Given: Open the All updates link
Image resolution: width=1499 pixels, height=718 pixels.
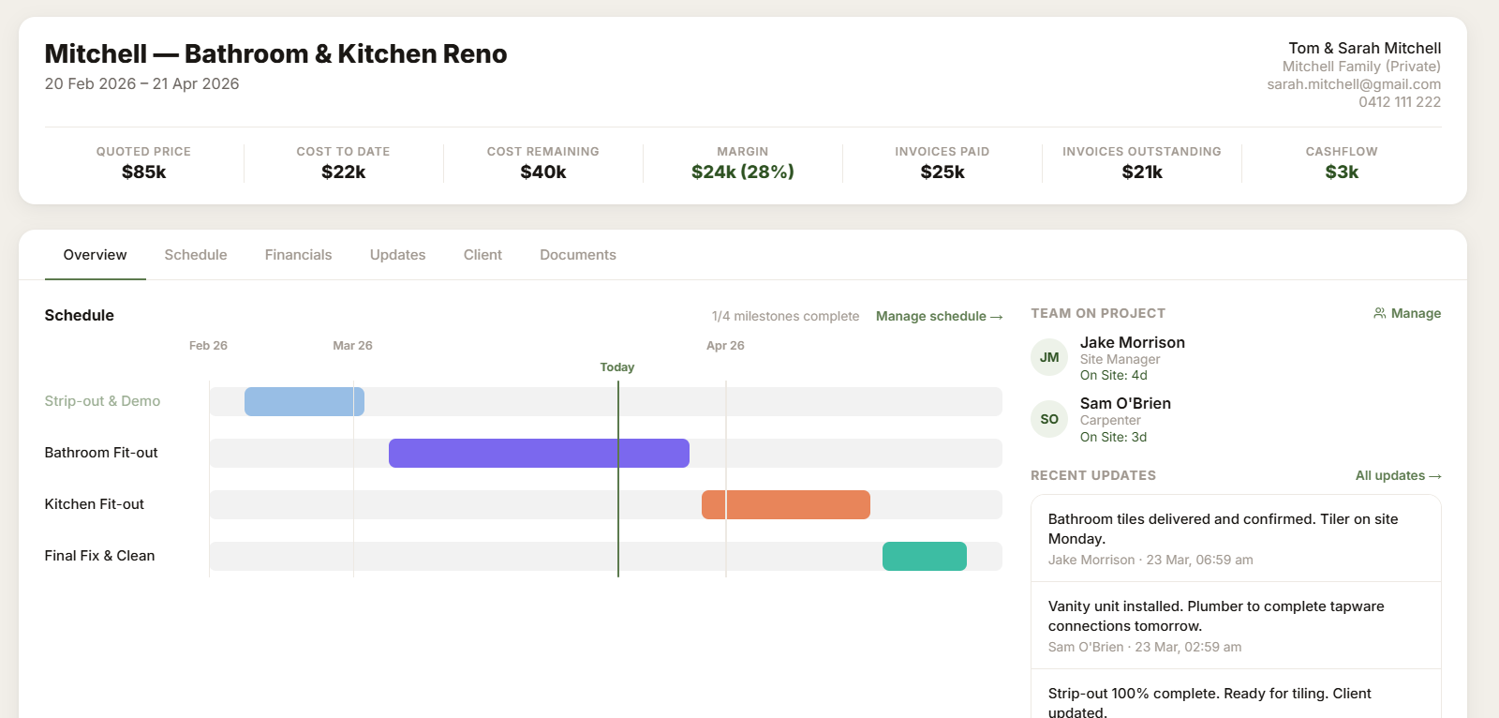Looking at the screenshot, I should point(1398,476).
